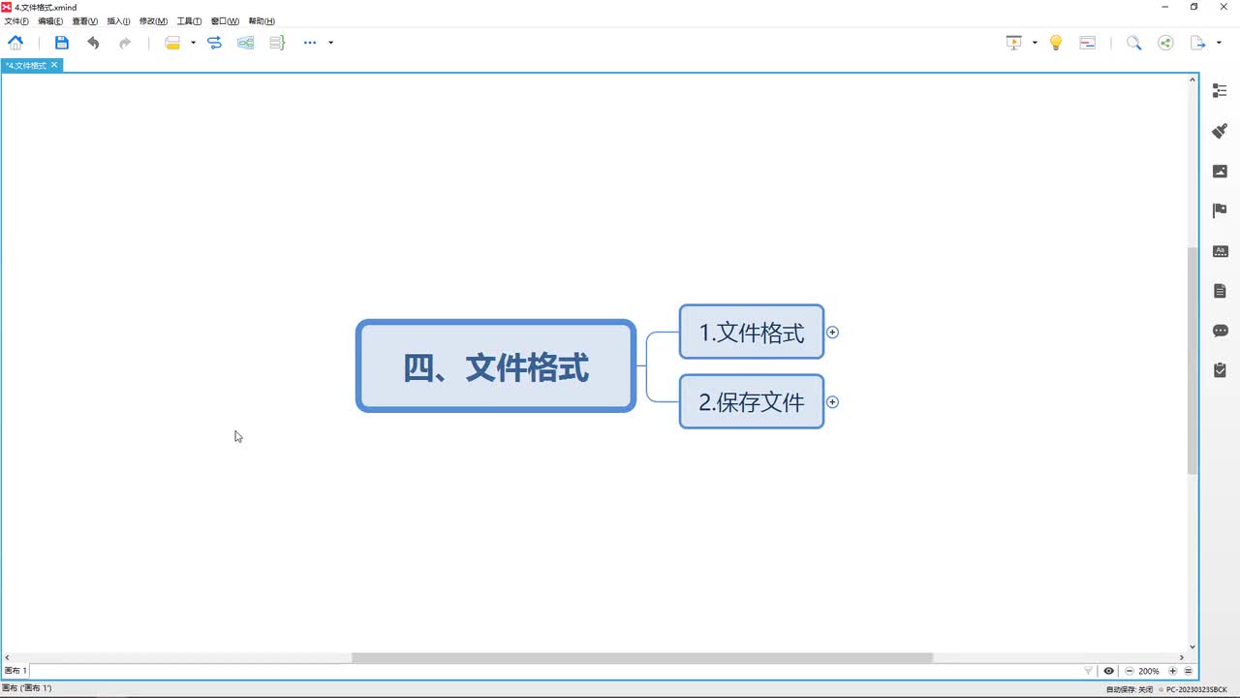The width and height of the screenshot is (1240, 698).
Task: Open the Notes panel in sidebar
Action: [1220, 290]
